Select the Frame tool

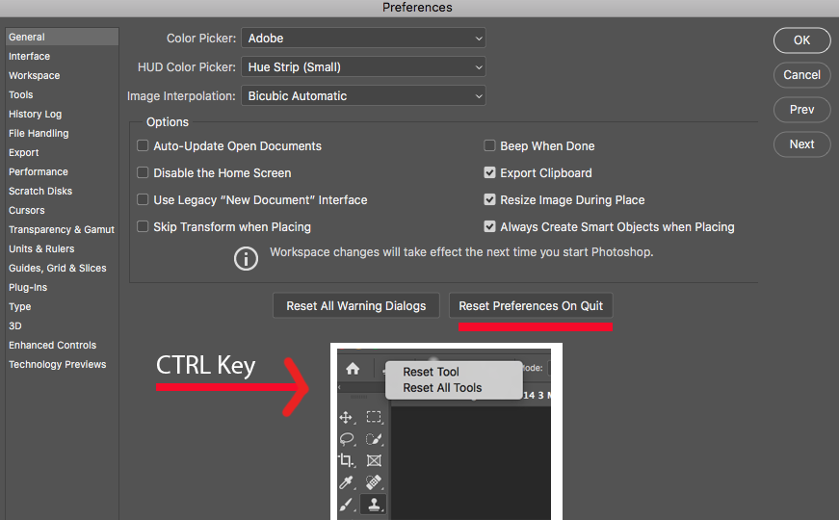(x=374, y=460)
